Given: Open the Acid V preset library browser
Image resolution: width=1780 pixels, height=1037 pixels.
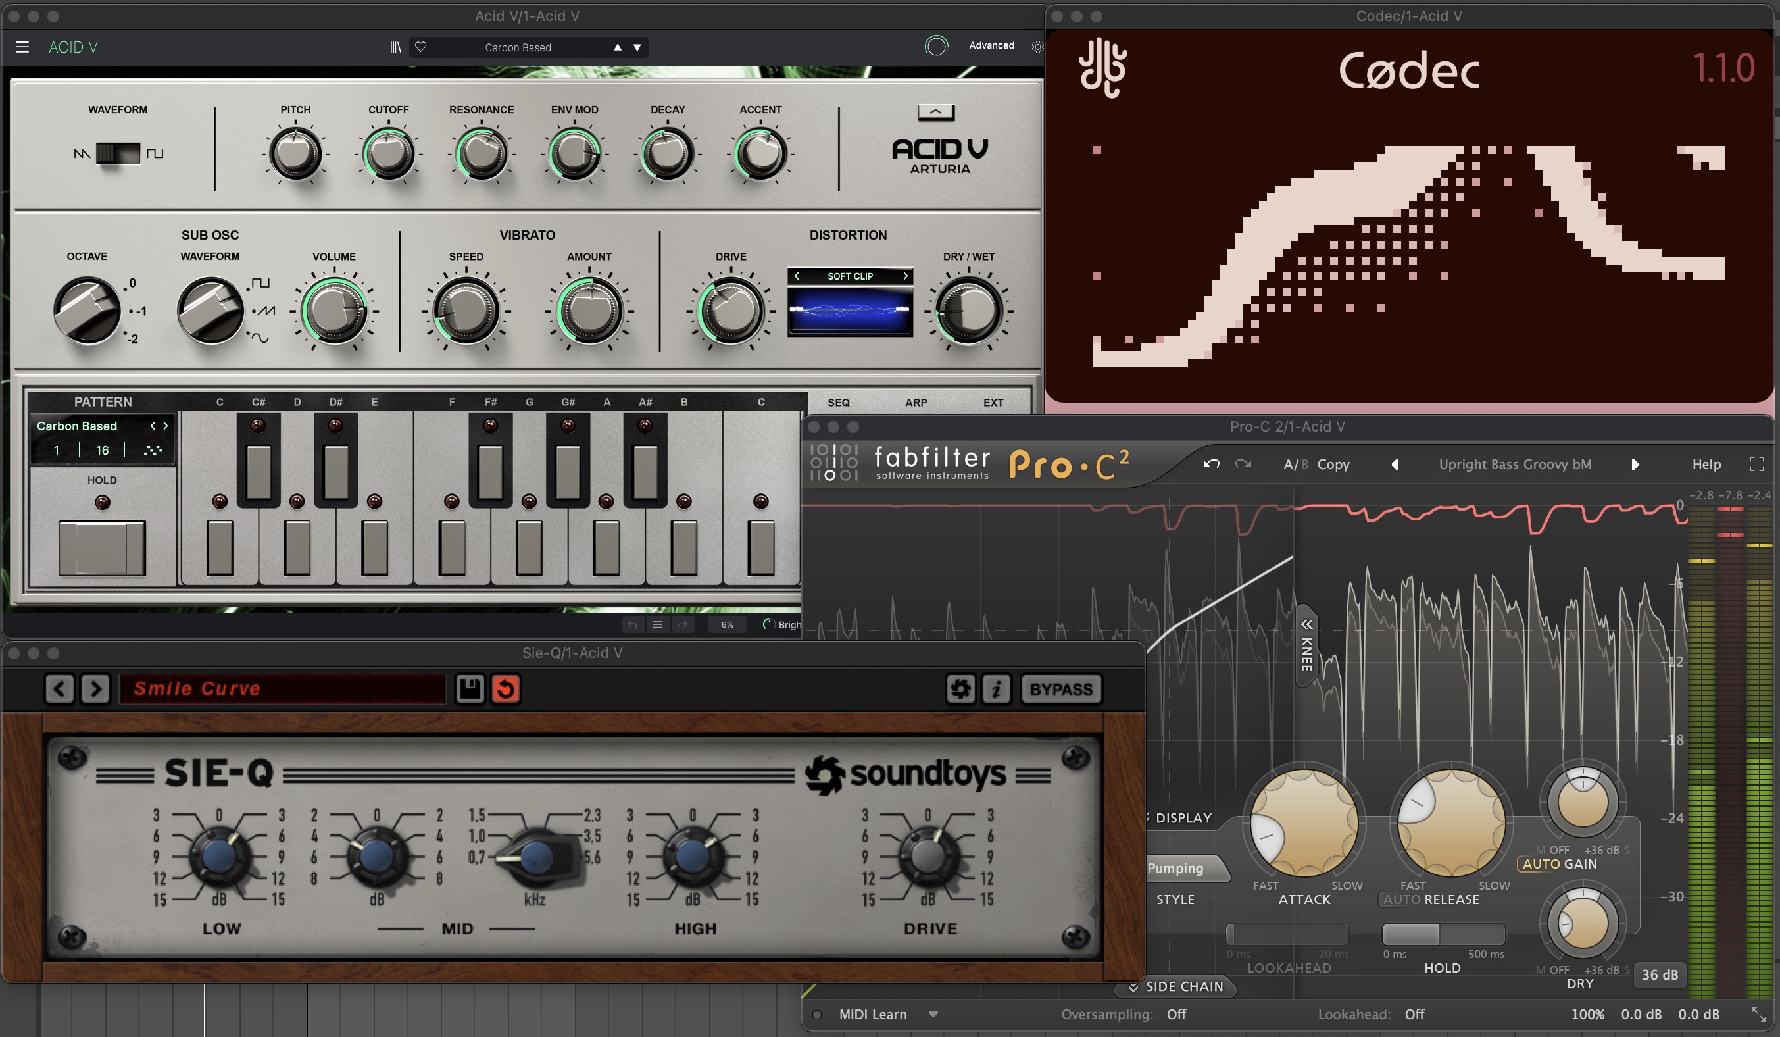Looking at the screenshot, I should [395, 47].
